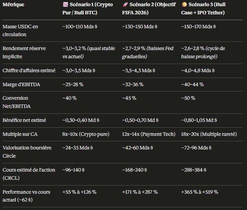This screenshot has height=210, width=247.
Task: Click the ~4,0–4,8 Mds $ revenue cell
Action: point(198,70)
